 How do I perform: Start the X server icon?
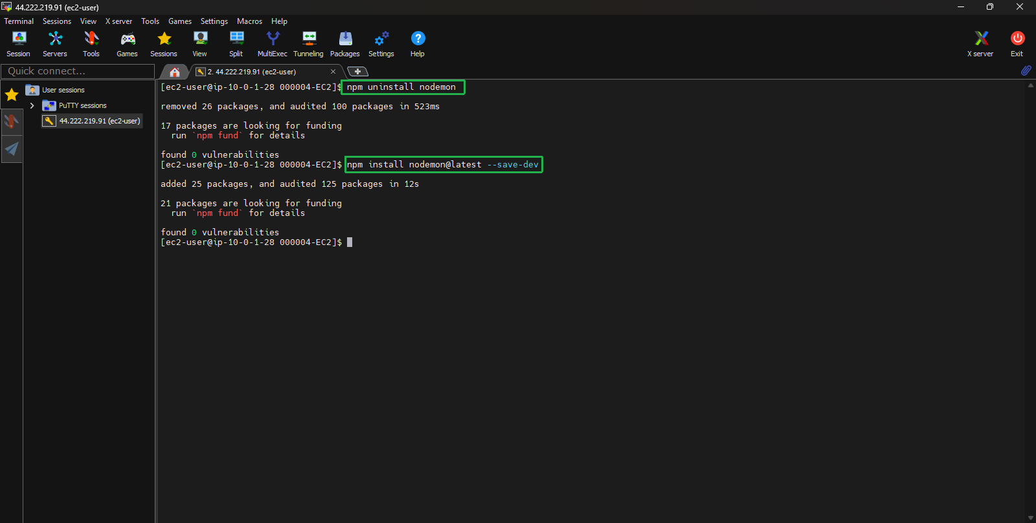pyautogui.click(x=981, y=44)
